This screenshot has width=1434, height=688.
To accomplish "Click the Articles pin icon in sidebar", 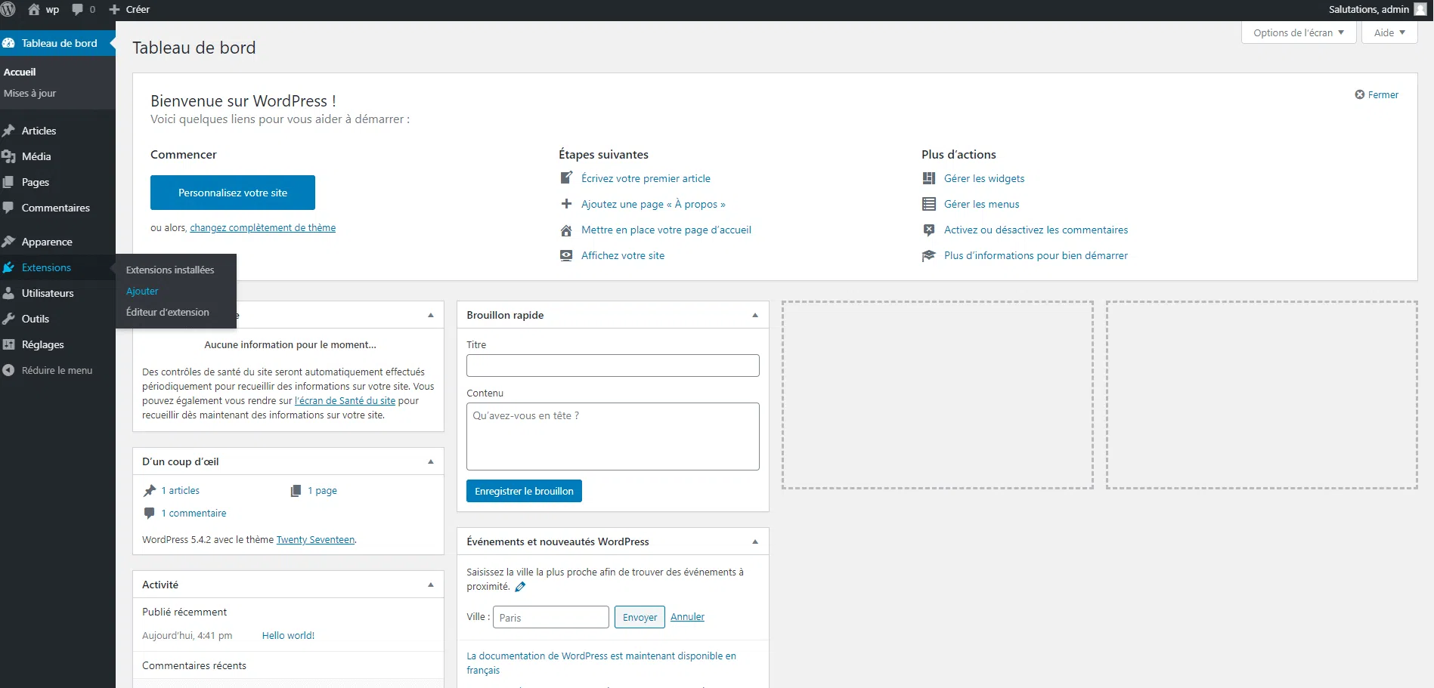I will click(8, 131).
